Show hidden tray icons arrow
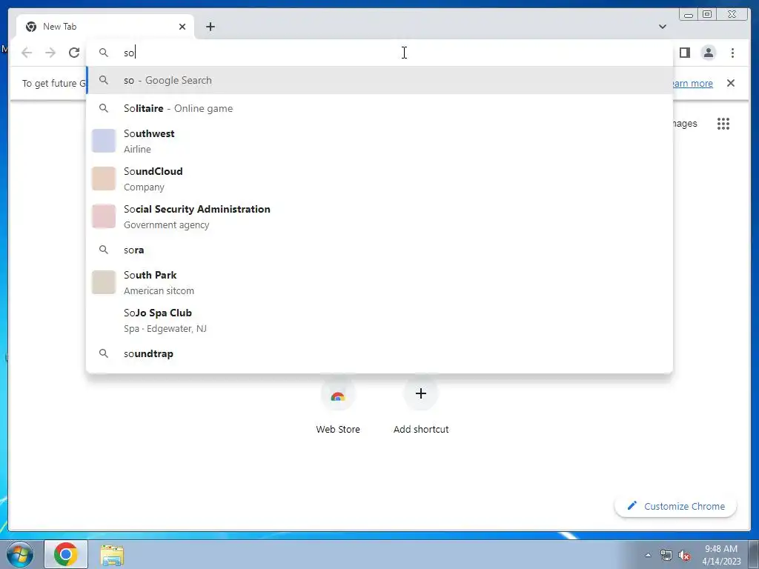Image resolution: width=759 pixels, height=569 pixels. pos(648,555)
